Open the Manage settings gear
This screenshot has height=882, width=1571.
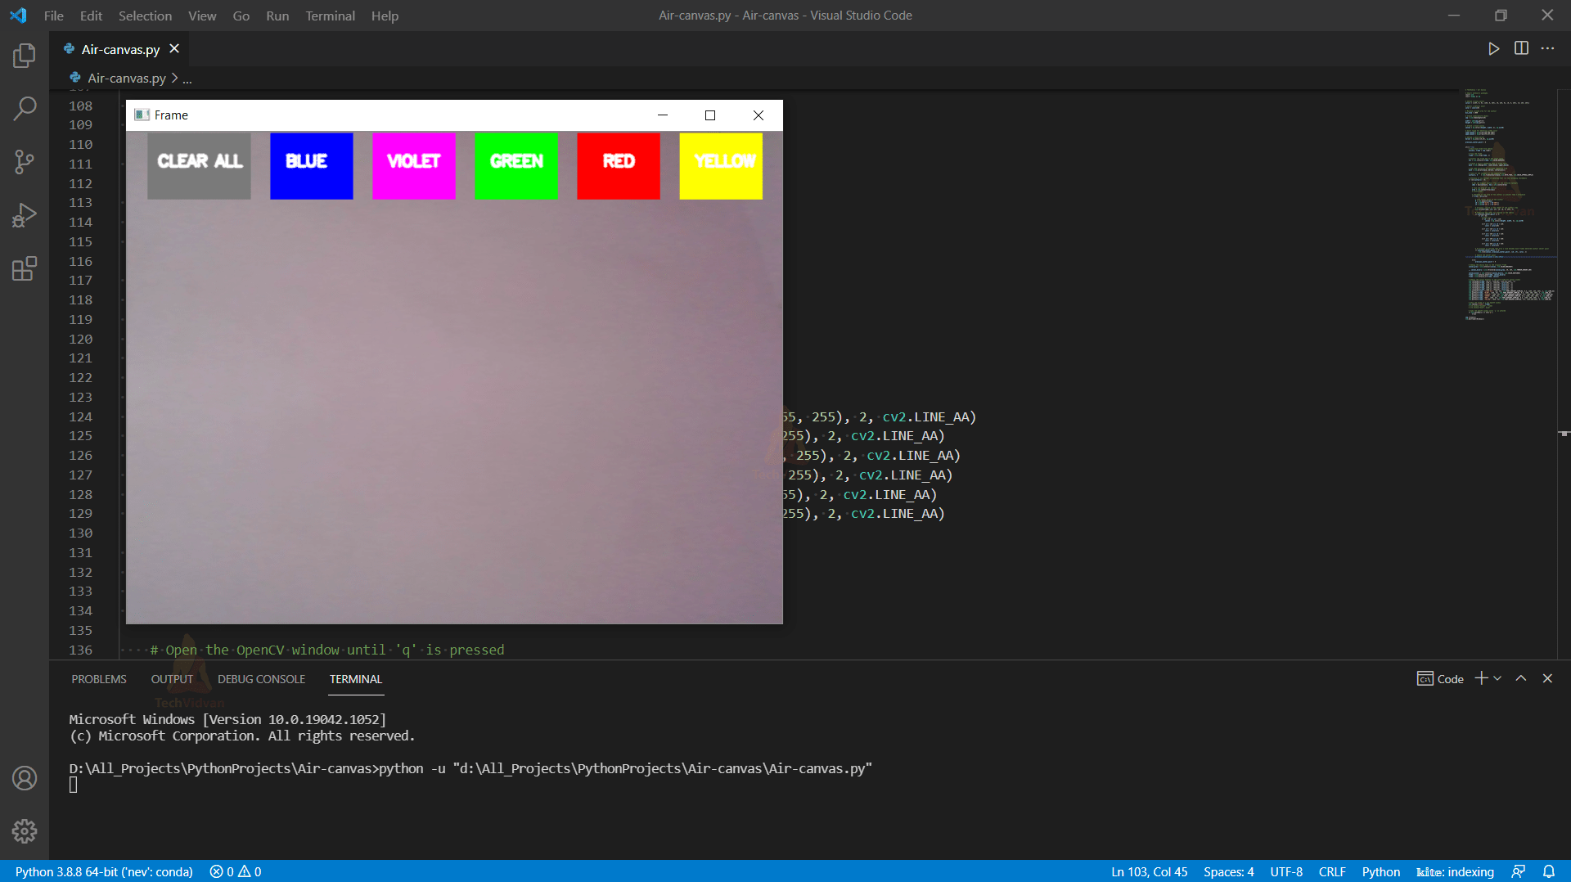[25, 830]
